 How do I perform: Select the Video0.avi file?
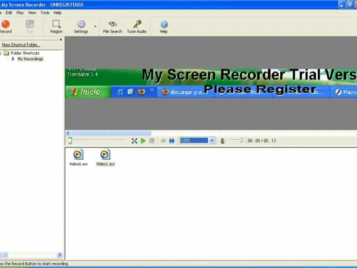tap(79, 158)
